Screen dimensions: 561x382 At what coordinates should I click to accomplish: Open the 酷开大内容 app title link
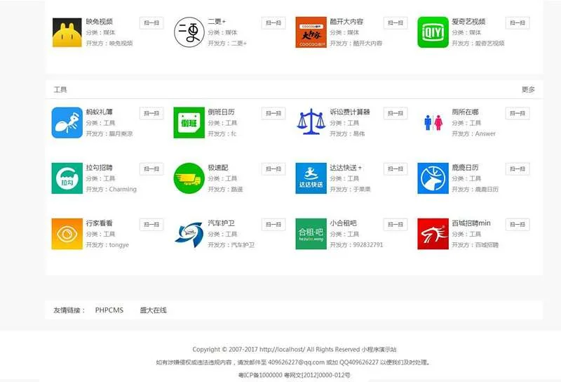tap(346, 22)
